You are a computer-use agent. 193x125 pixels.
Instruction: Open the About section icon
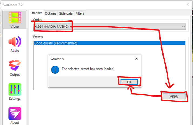pyautogui.click(x=15, y=113)
